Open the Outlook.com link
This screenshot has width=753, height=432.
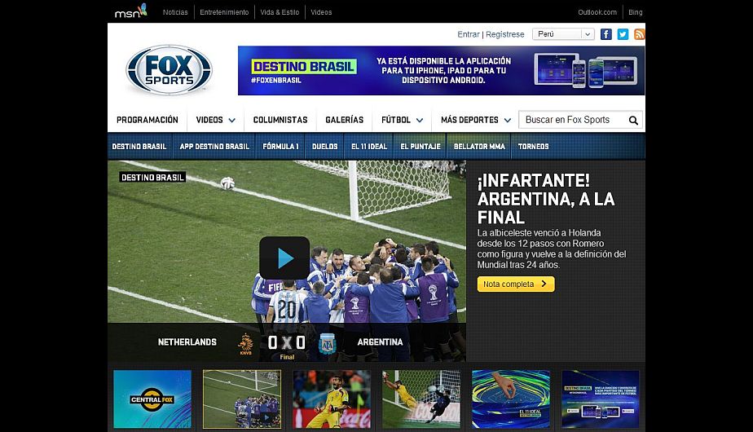(597, 12)
